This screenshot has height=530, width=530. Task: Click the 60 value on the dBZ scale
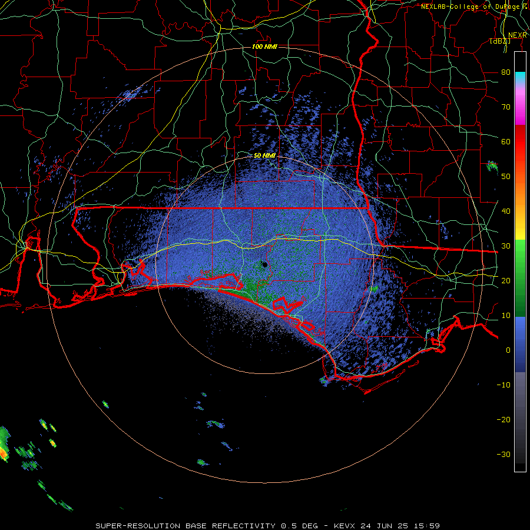tap(506, 141)
